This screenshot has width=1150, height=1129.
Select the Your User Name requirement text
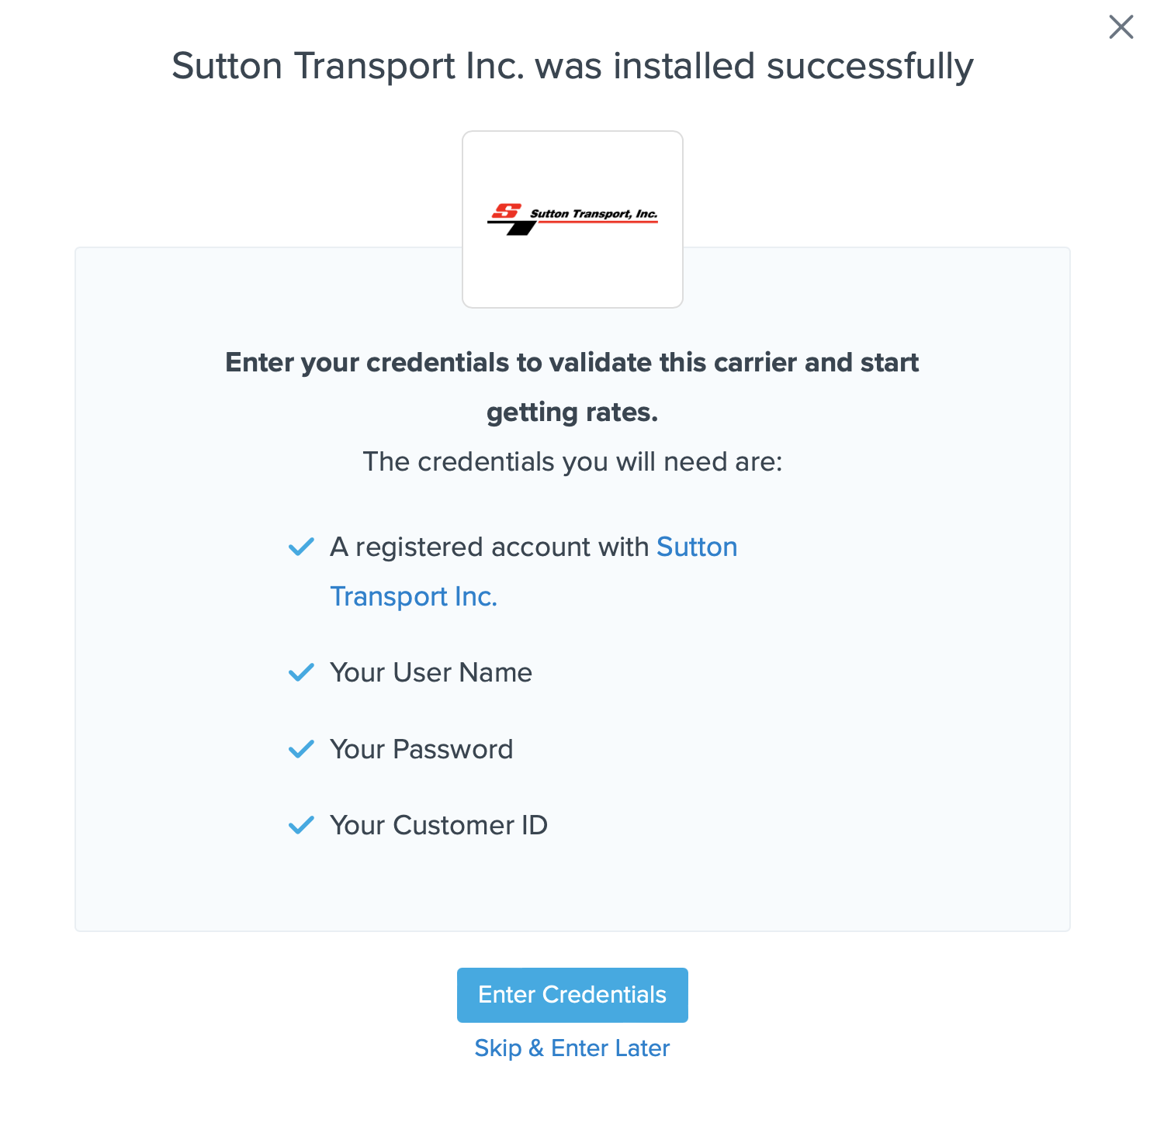[x=431, y=672]
